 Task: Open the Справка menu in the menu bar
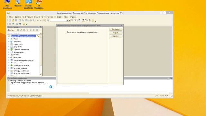point(73,17)
